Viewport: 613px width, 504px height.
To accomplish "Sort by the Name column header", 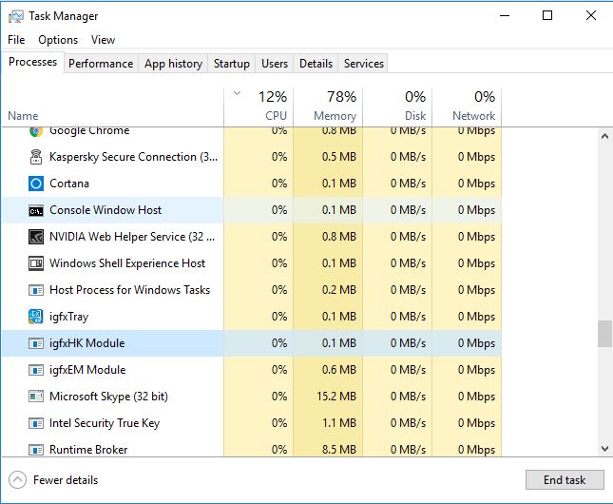I will click(x=24, y=116).
